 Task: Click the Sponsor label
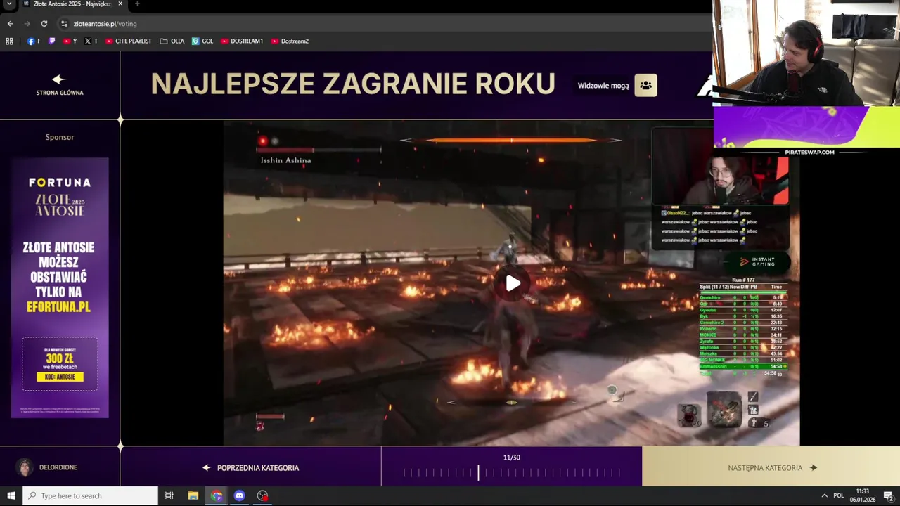[60, 137]
